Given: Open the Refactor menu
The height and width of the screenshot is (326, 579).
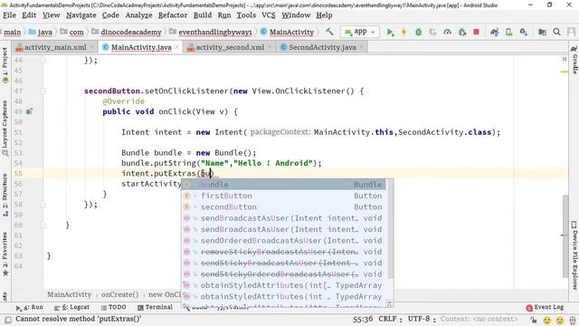Looking at the screenshot, I should pyautogui.click(x=173, y=15).
